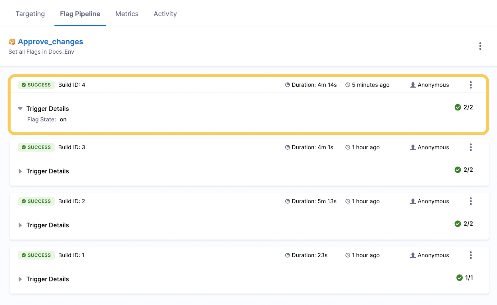Click the SUCCESS badge on Build ID 2
The height and width of the screenshot is (305, 497).
36,201
